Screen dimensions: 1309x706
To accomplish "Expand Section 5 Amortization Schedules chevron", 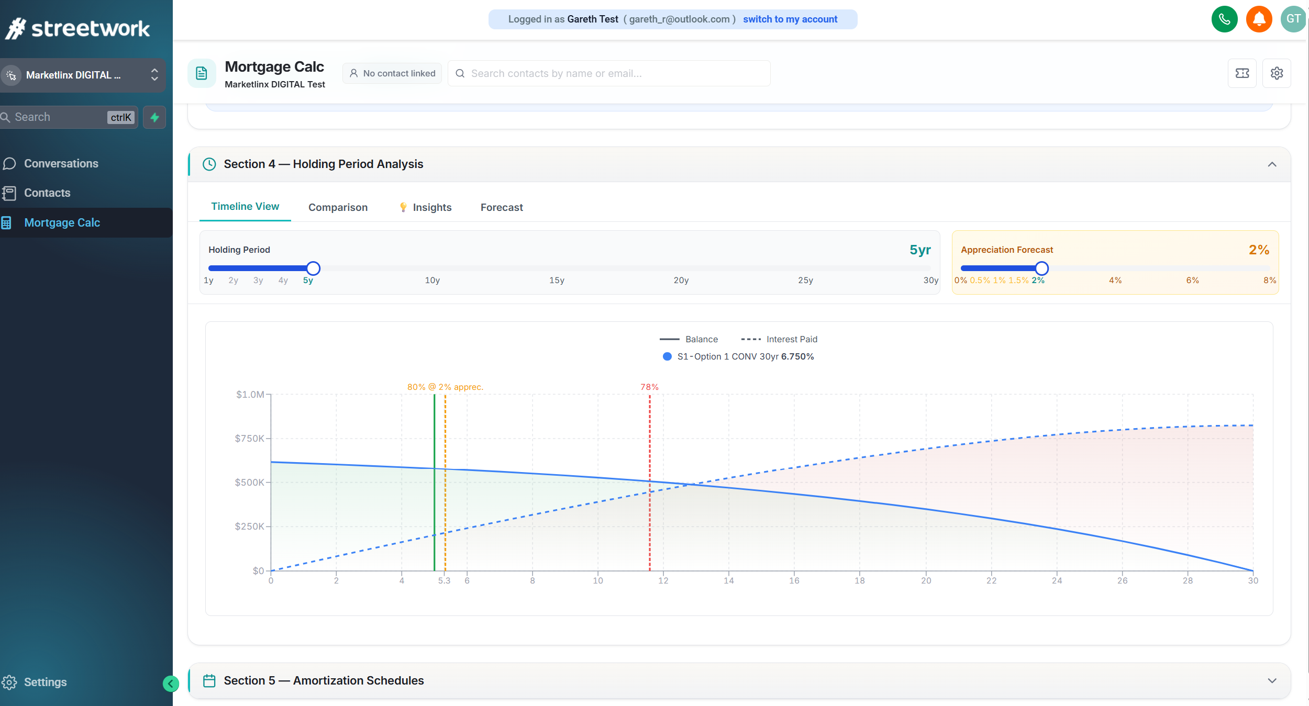I will point(1272,680).
